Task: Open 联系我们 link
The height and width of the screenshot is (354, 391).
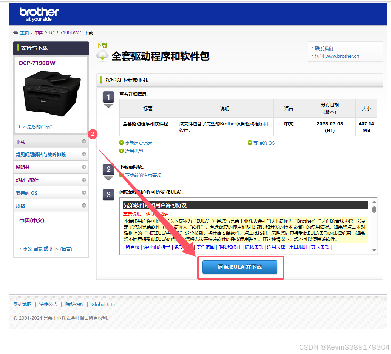Action: 324,49
